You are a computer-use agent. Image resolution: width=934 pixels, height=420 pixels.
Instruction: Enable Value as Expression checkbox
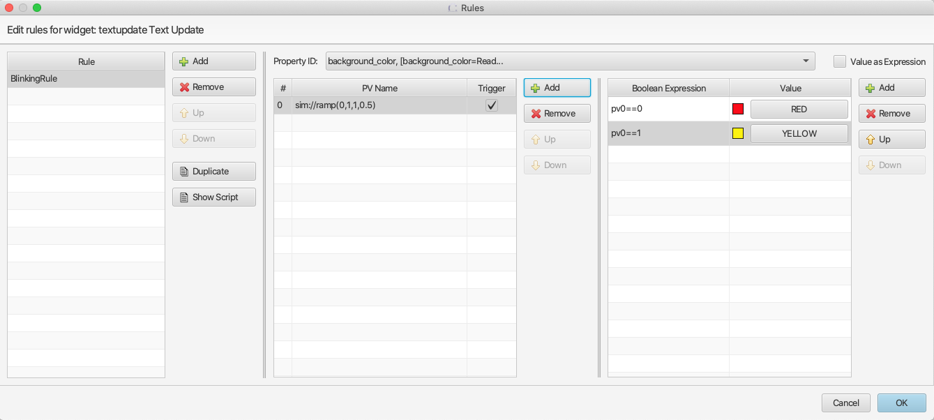click(840, 61)
